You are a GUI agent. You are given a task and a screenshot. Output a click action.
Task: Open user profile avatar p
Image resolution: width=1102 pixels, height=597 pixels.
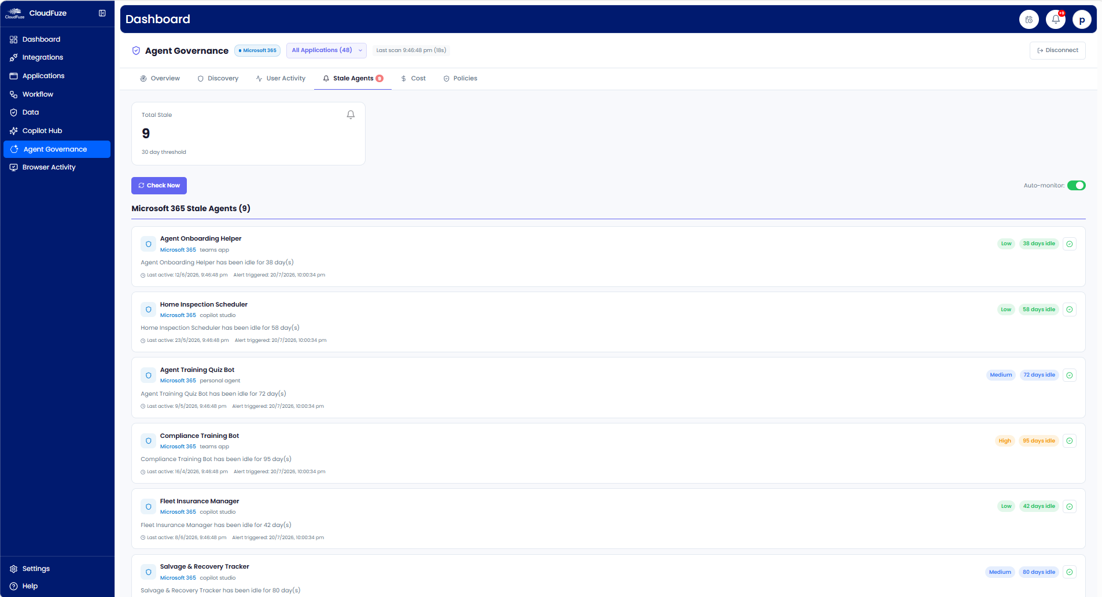click(1082, 19)
